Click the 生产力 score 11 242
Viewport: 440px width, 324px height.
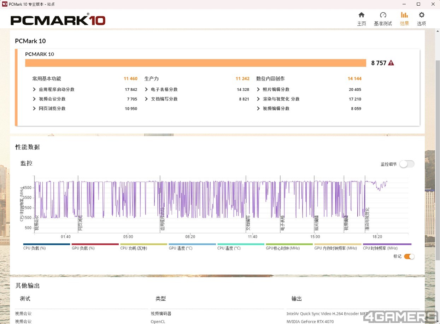[x=242, y=79]
